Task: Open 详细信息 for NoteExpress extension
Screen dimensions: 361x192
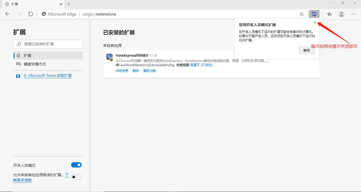Action: (x=122, y=71)
